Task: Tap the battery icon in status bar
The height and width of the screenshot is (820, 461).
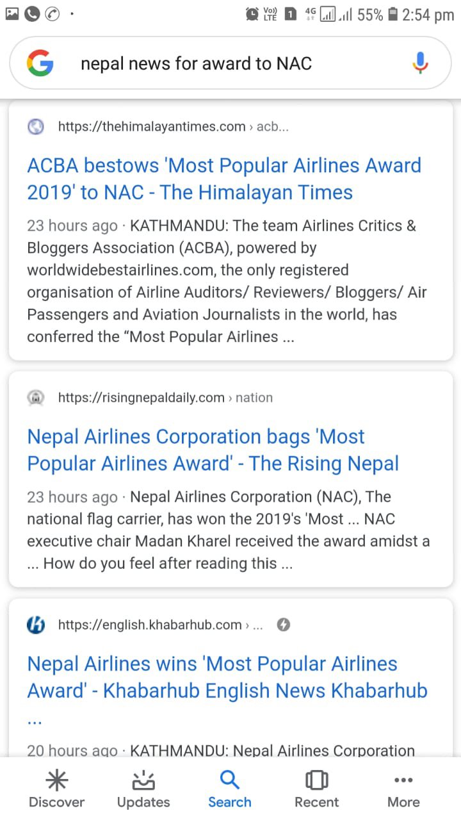Action: click(393, 14)
